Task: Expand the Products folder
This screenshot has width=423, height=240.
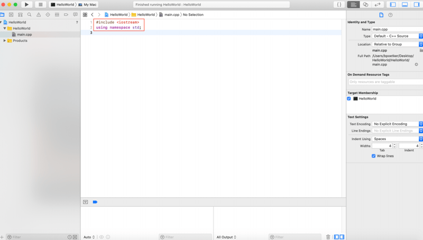Action: (5, 41)
